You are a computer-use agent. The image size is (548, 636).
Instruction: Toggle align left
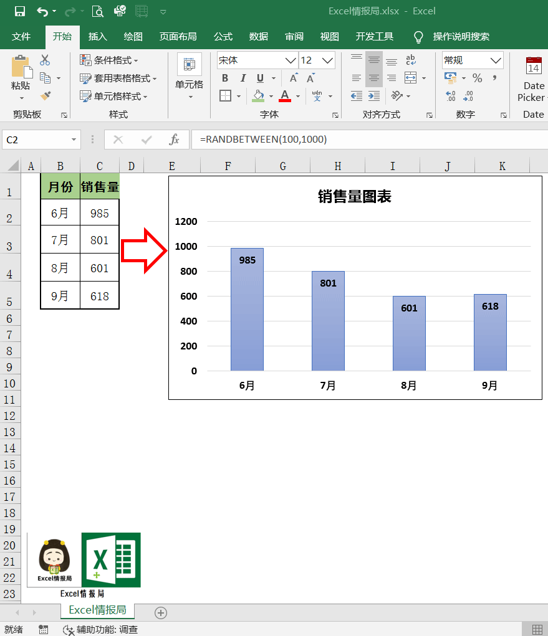coord(357,78)
